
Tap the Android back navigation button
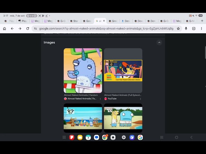point(192,137)
